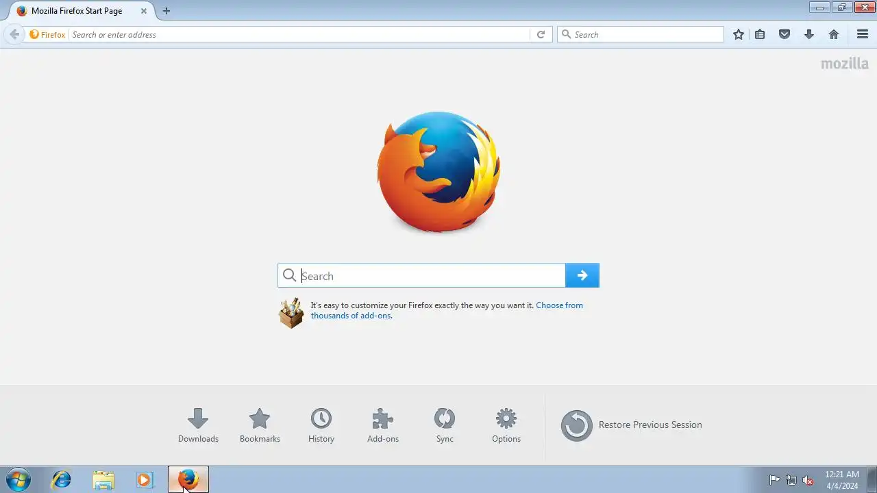This screenshot has height=493, width=877.
Task: Restore down the Firefox window
Action: pos(841,7)
